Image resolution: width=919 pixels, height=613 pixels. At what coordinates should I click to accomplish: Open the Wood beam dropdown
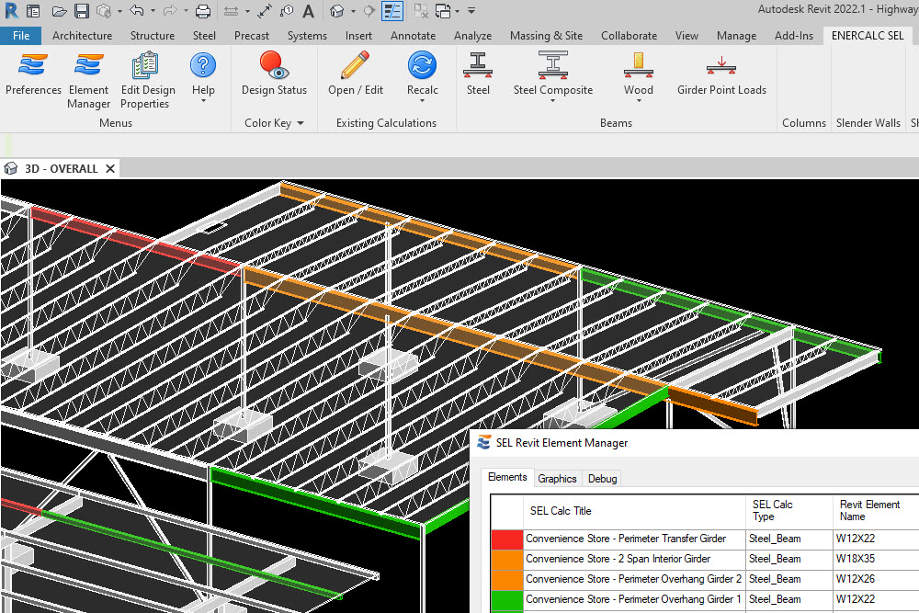639,101
